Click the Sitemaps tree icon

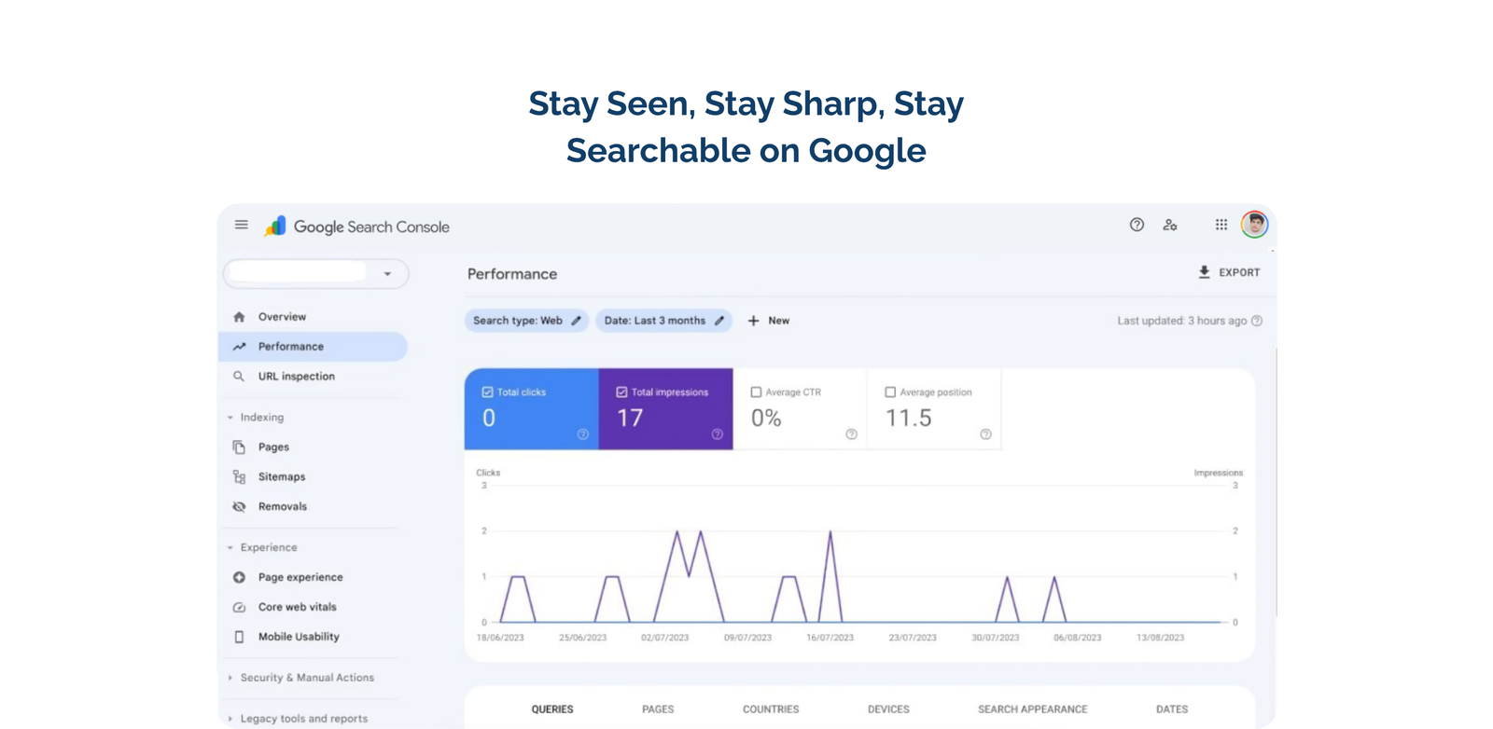tap(239, 477)
